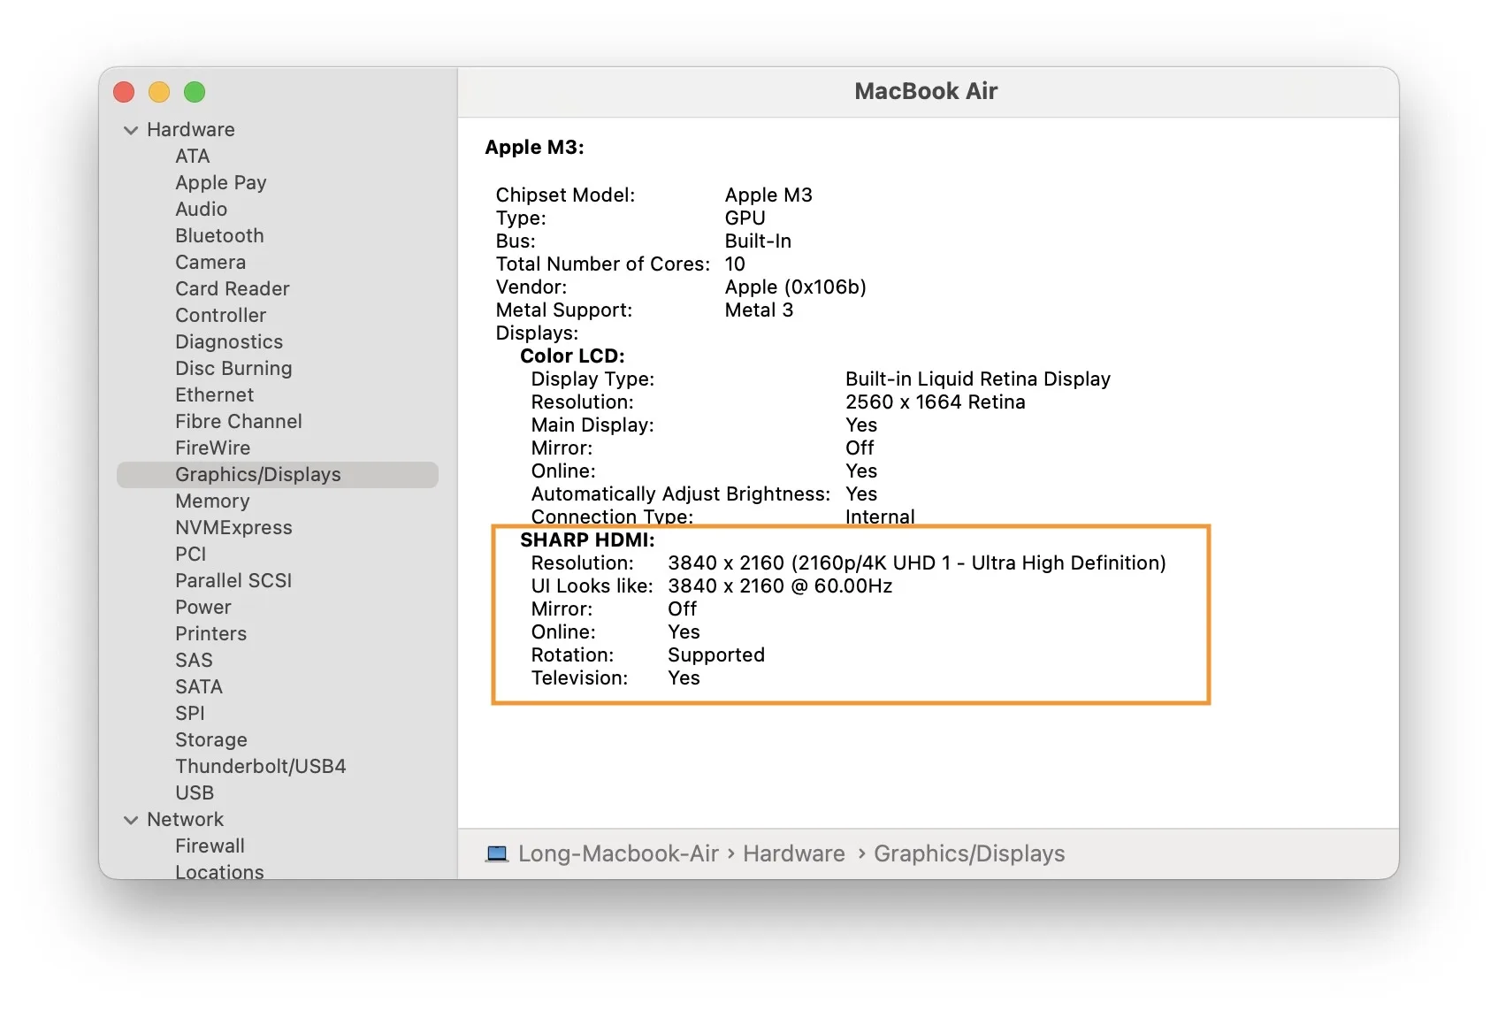Click the 'Television:' label
This screenshot has height=1010, width=1498.
579,678
